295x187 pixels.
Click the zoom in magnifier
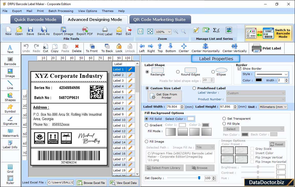tap(176, 32)
